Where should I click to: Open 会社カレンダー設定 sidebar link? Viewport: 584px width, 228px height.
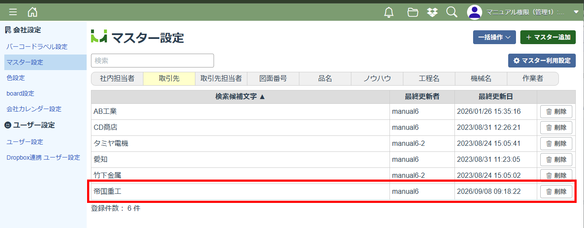[34, 109]
